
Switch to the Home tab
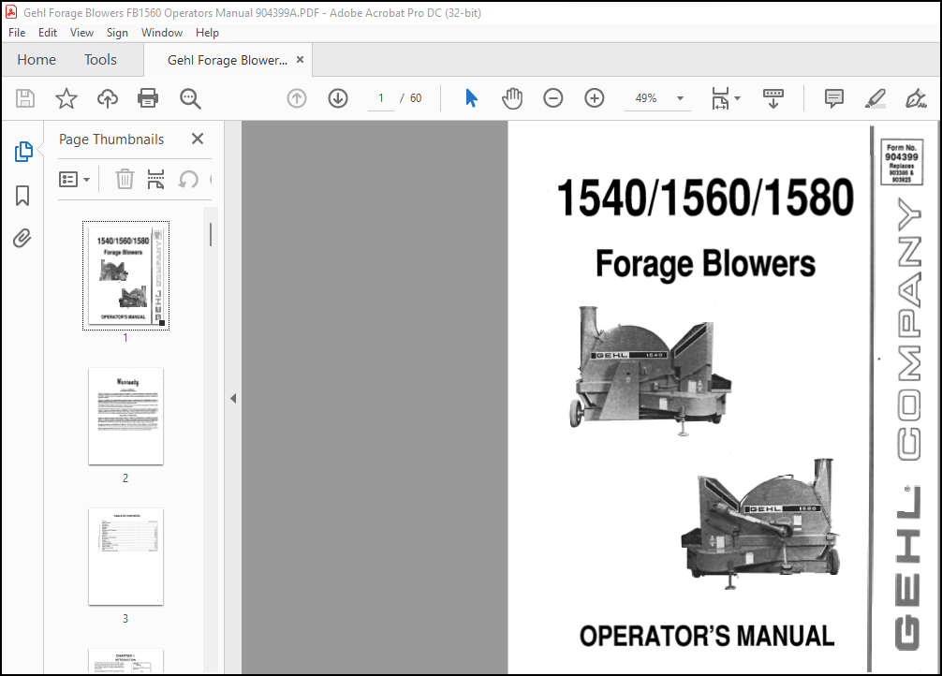(37, 60)
